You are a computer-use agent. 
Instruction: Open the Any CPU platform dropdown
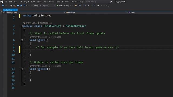49,5
